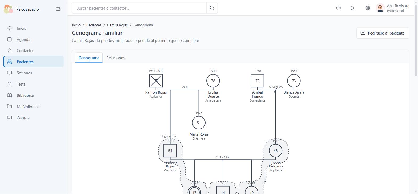Click the PsicoEspacio logo icon

[x=9, y=9]
